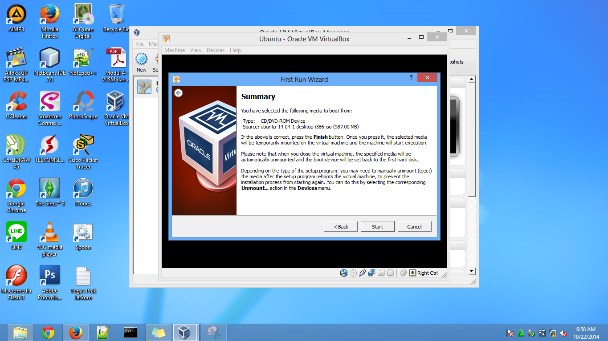
Task: Click the virtualization features status icon
Action: coord(391,273)
